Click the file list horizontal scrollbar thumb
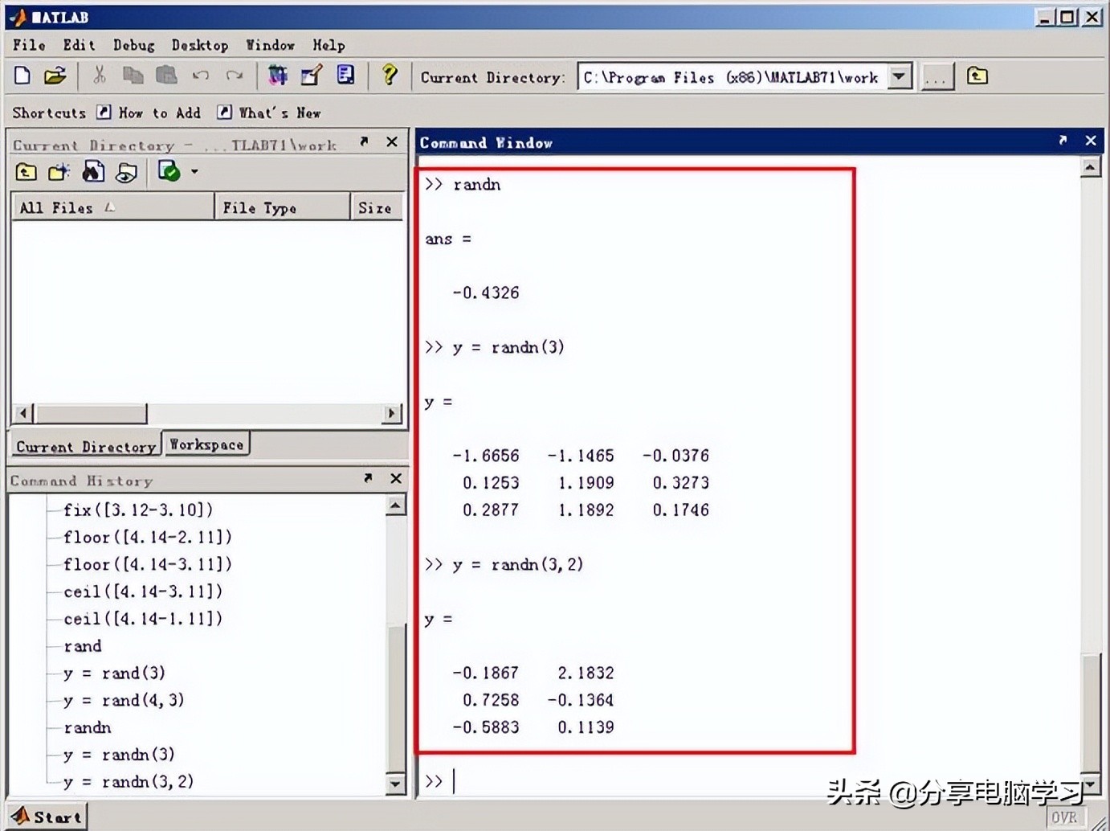The image size is (1110, 831). (91, 413)
